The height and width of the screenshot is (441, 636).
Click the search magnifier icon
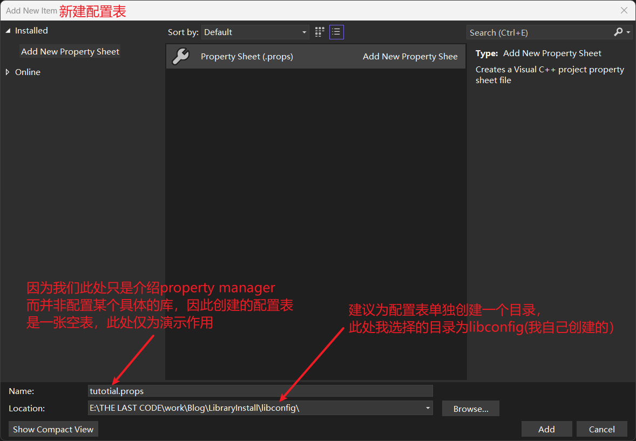coord(618,32)
